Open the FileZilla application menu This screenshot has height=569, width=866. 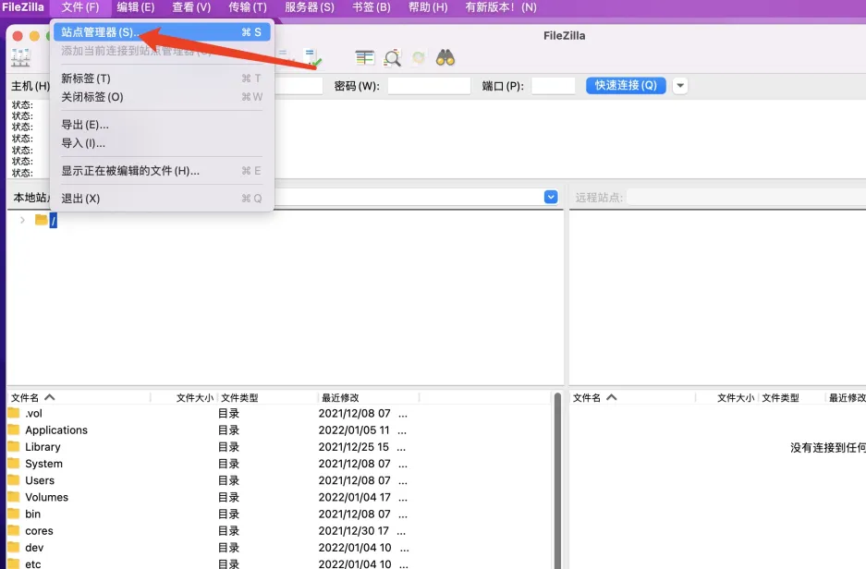(23, 7)
